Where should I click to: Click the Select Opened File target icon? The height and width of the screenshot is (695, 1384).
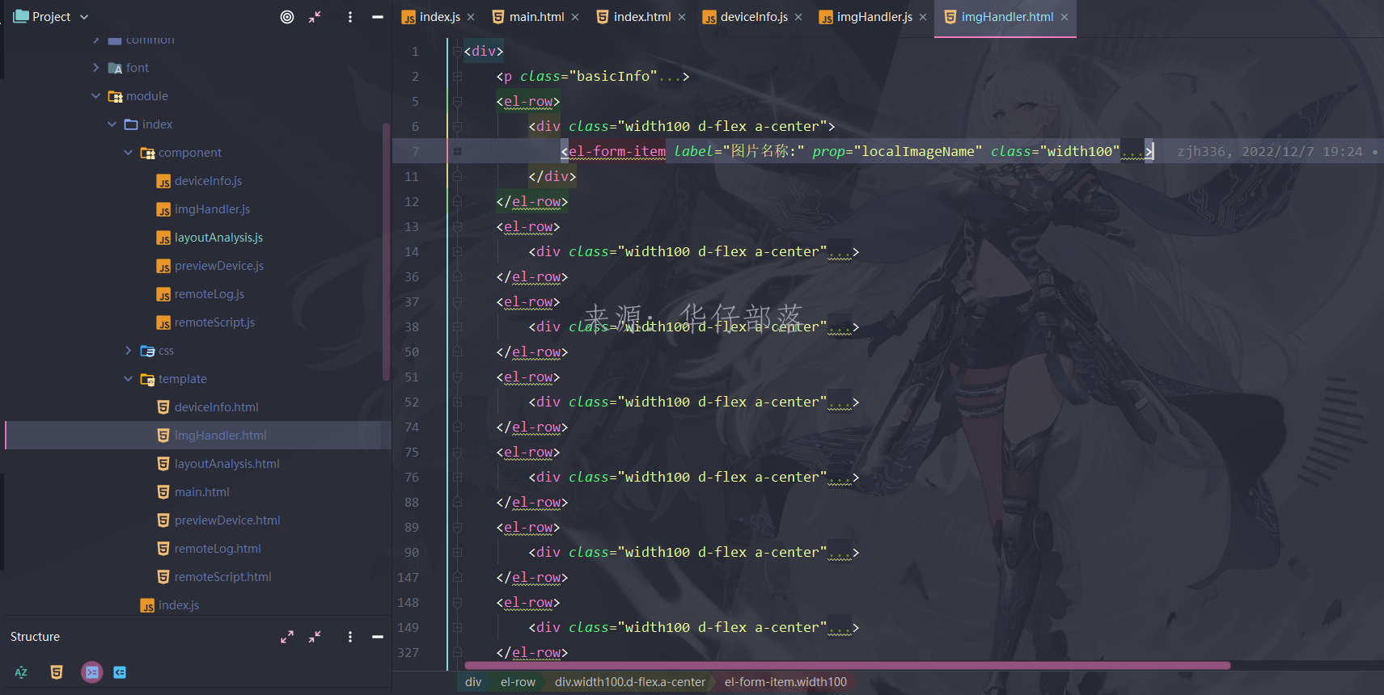coord(287,17)
